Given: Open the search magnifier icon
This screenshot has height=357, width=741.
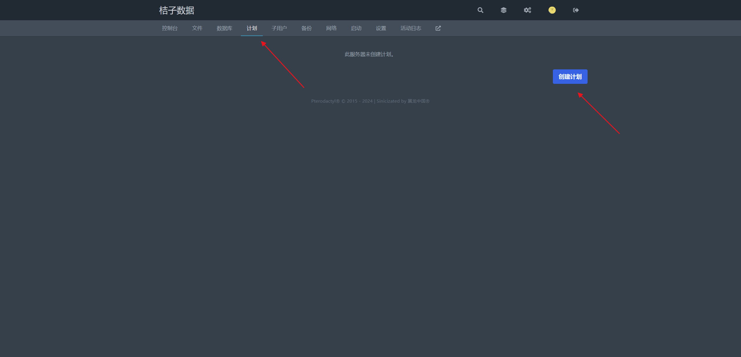Looking at the screenshot, I should pos(480,10).
